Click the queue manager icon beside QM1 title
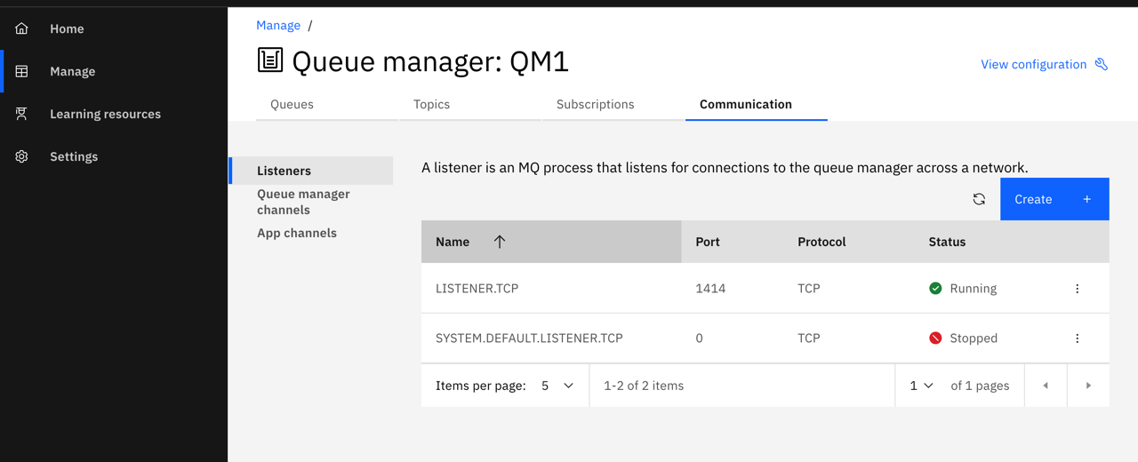The width and height of the screenshot is (1138, 462). click(x=270, y=60)
